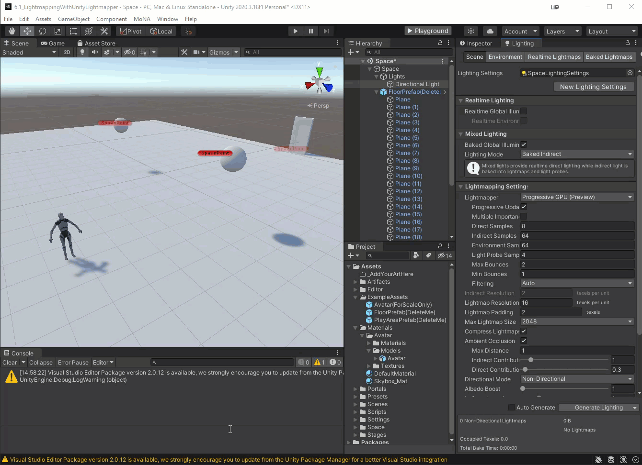The height and width of the screenshot is (465, 642).
Task: Toggle console warning messages filter
Action: coord(320,362)
